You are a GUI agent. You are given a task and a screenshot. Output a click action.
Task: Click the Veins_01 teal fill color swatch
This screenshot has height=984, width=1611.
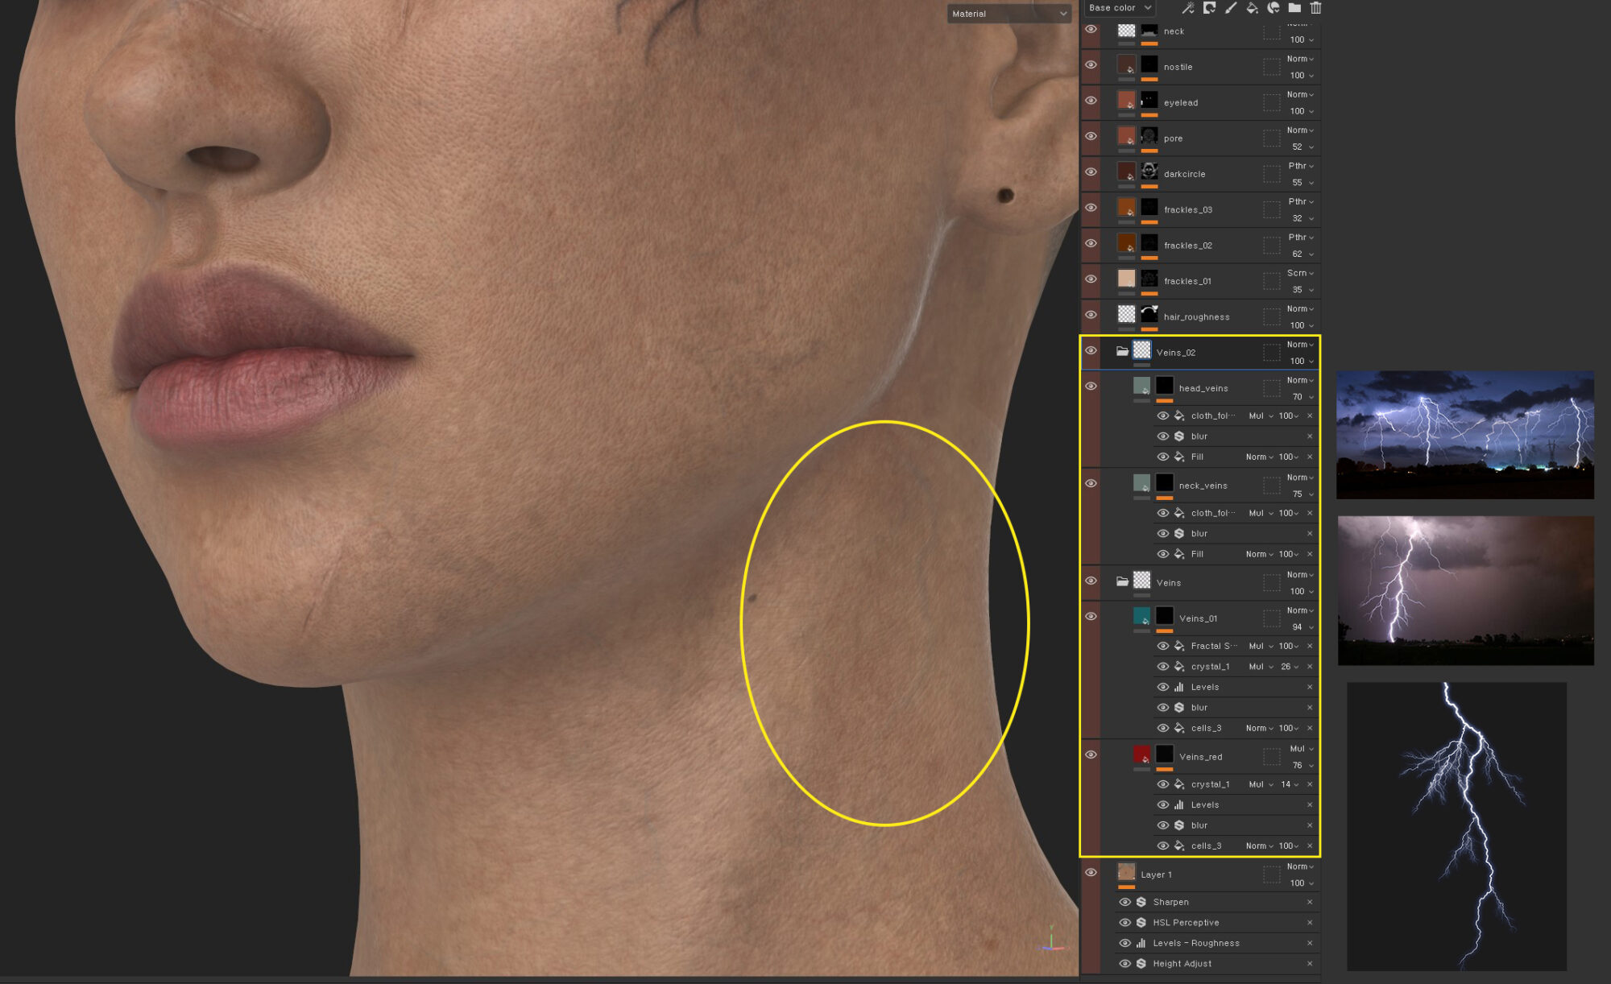1141,616
